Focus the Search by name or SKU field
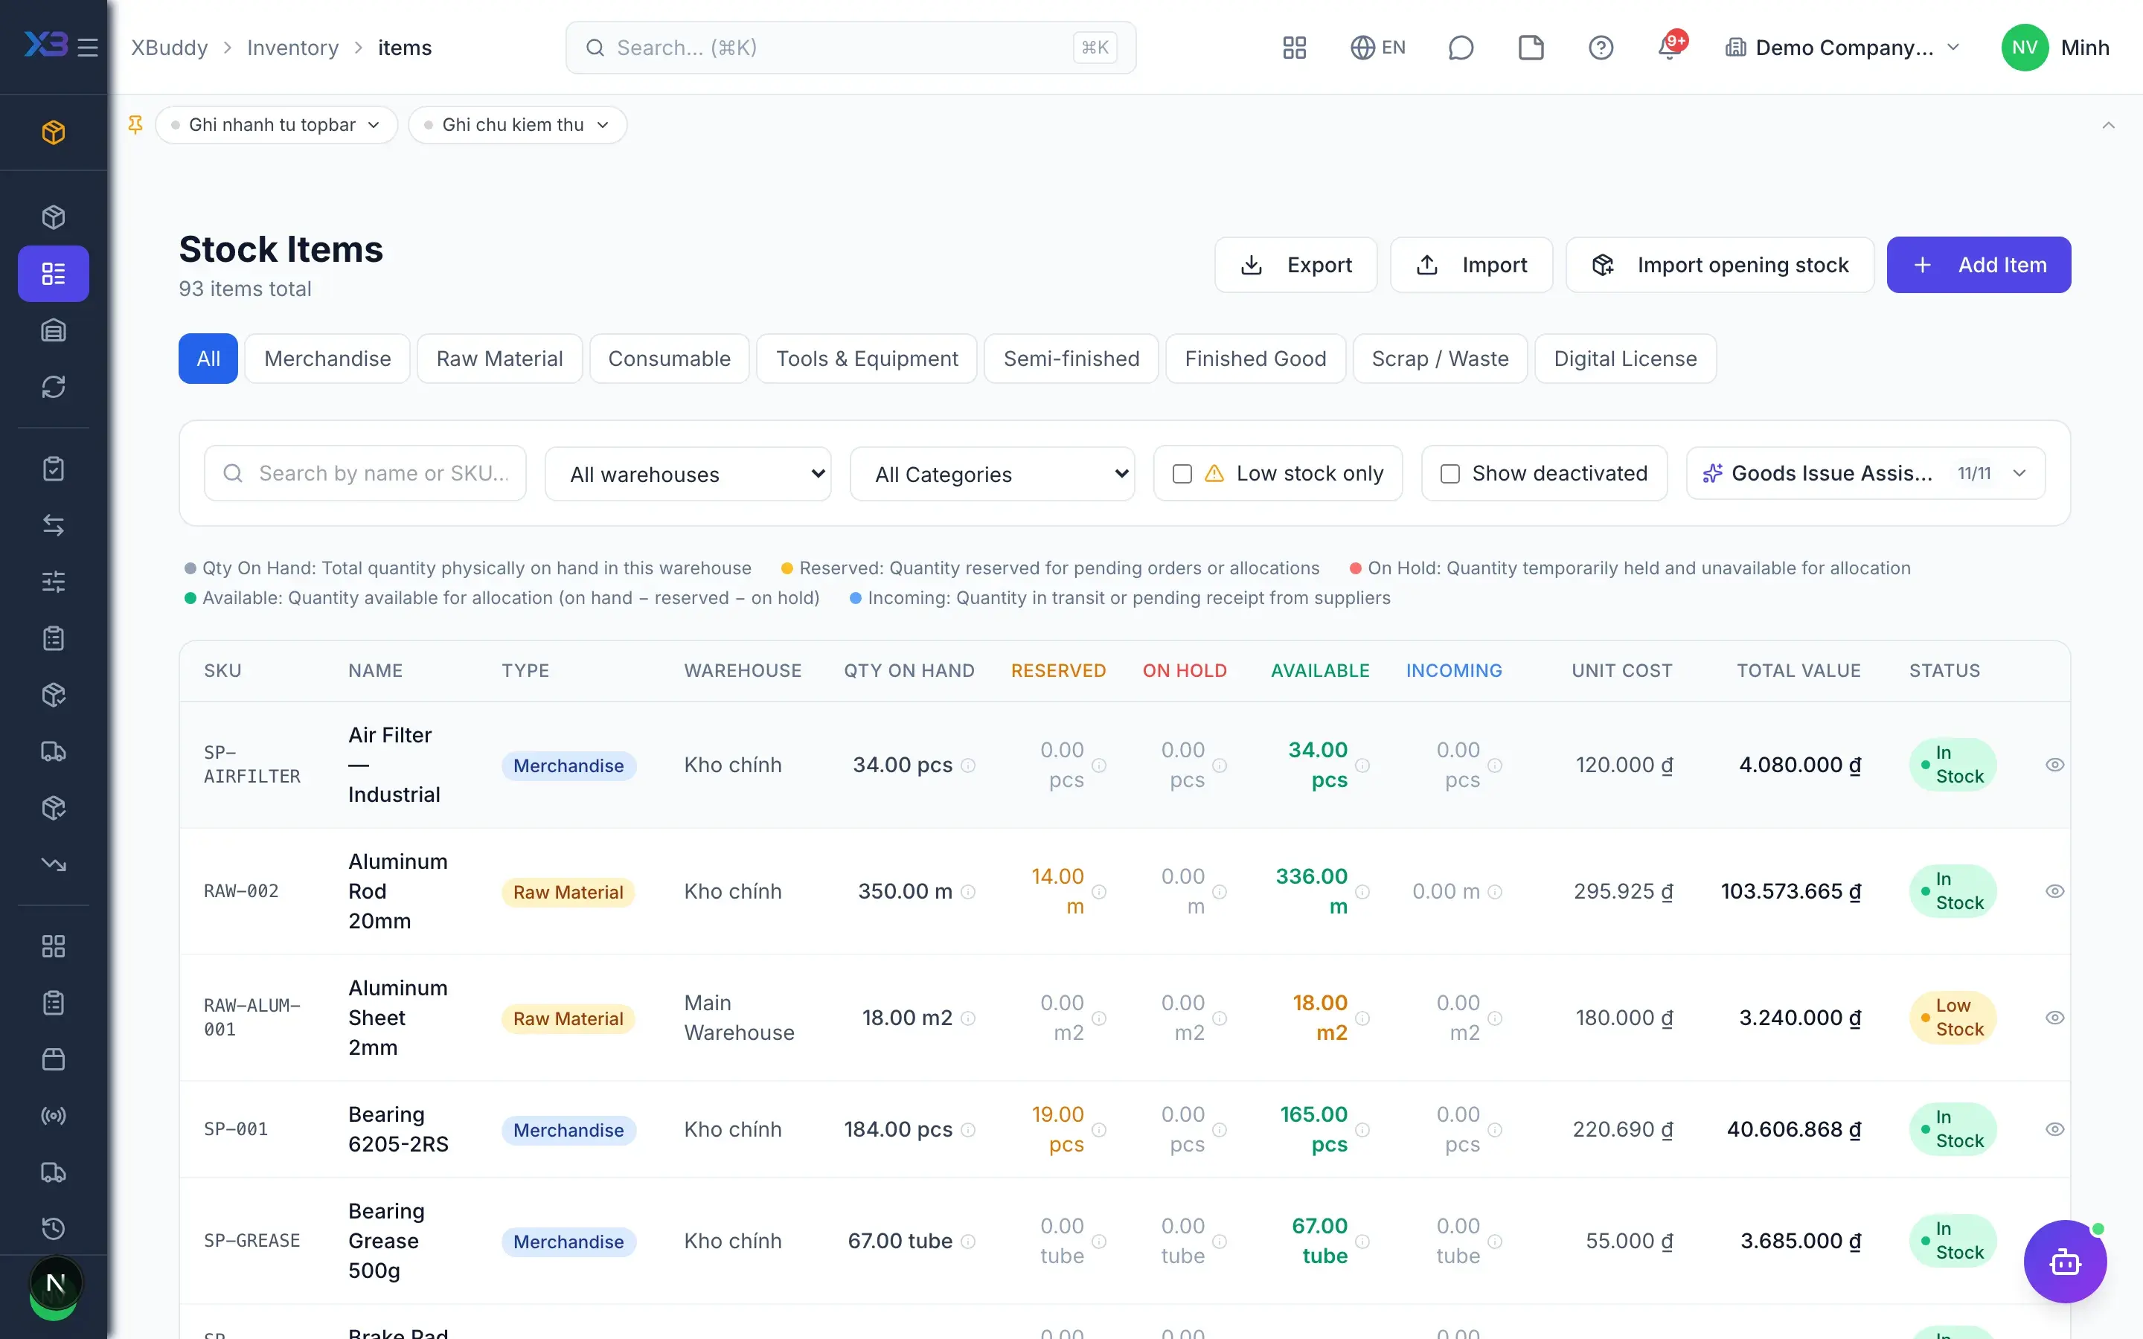Image resolution: width=2143 pixels, height=1339 pixels. 365,474
